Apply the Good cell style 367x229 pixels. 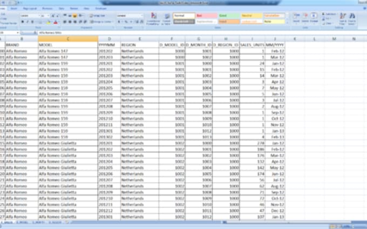tap(229, 16)
